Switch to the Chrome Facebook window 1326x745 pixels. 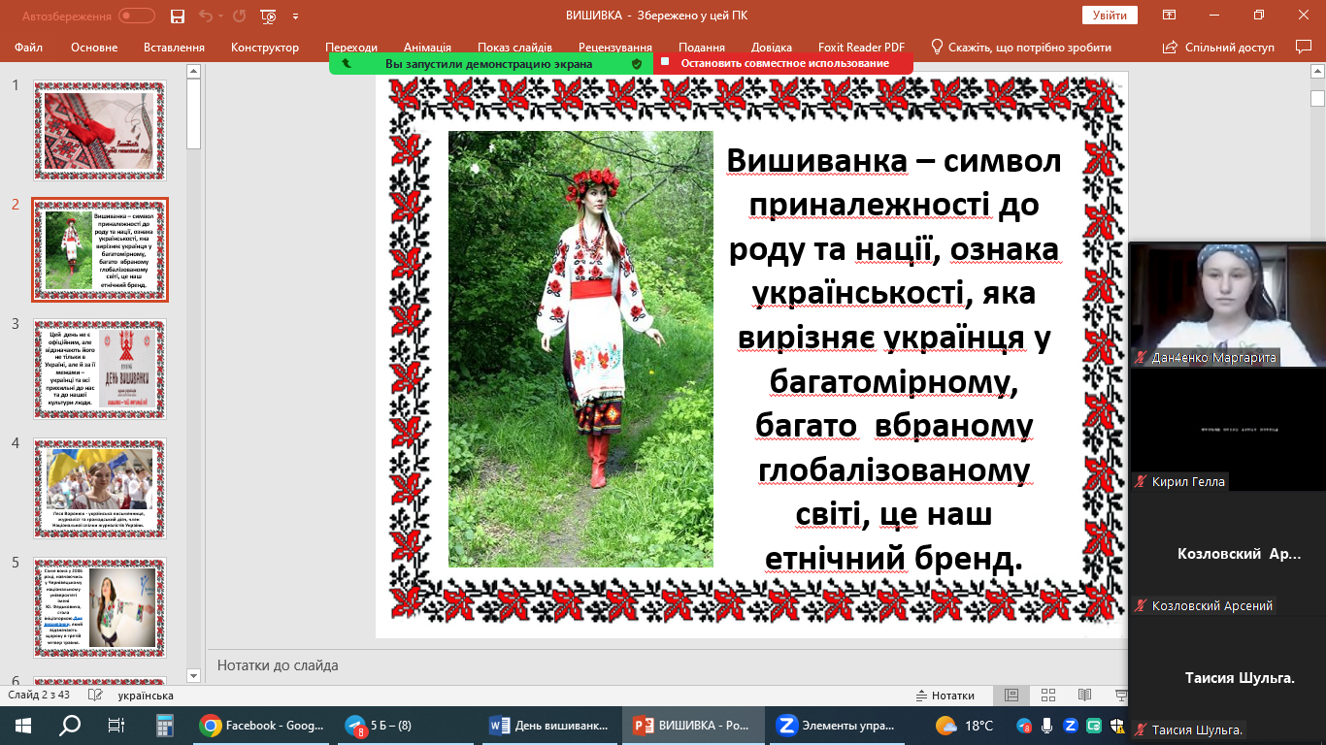[262, 726]
